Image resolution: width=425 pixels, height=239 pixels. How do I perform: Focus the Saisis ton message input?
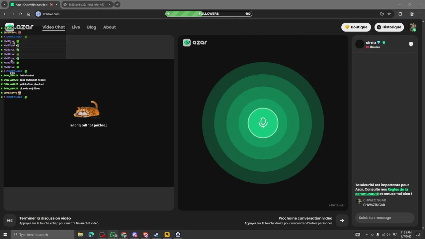click(x=385, y=218)
